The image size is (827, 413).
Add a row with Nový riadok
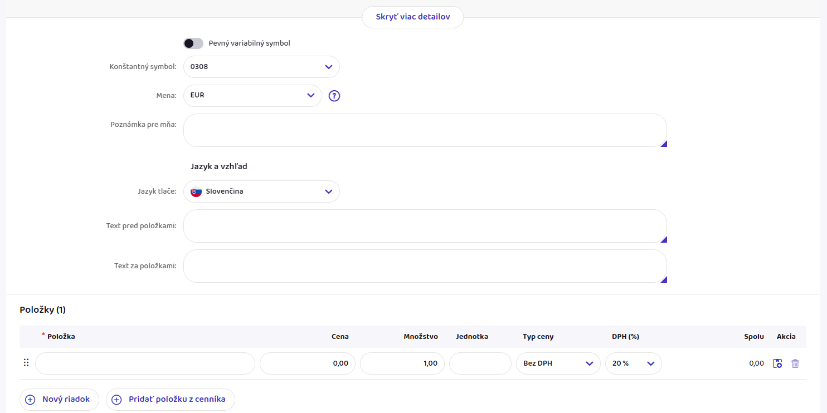point(59,400)
